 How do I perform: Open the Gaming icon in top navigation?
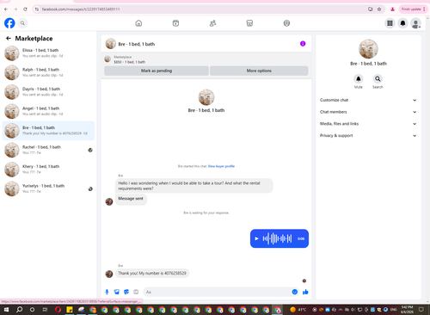point(286,23)
